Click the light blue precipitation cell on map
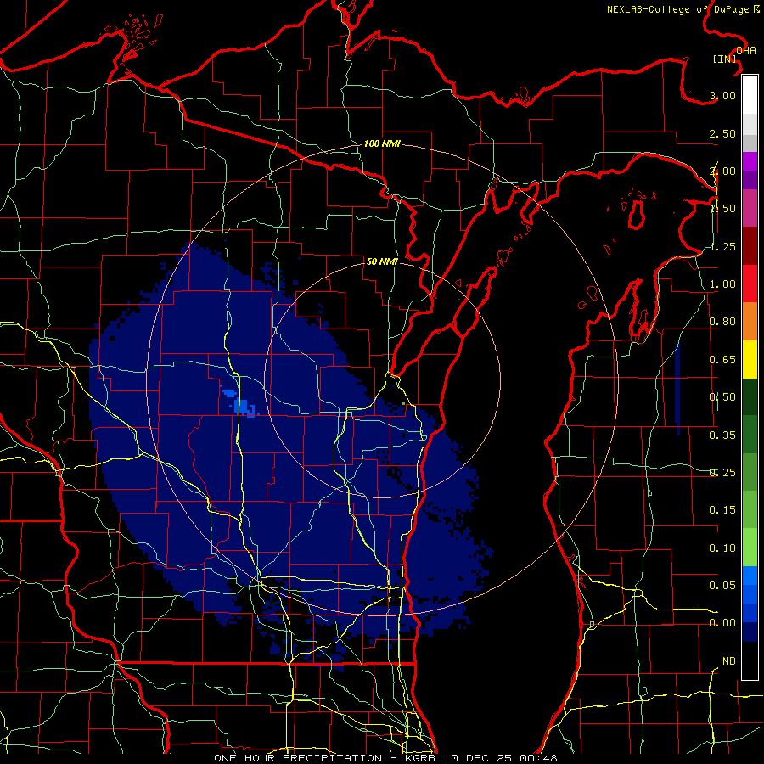Image resolution: width=764 pixels, height=764 pixels. 242,406
